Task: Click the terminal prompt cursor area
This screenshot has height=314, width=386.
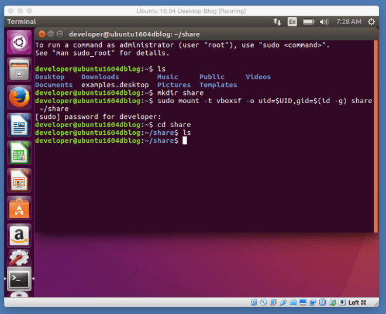Action: point(184,141)
